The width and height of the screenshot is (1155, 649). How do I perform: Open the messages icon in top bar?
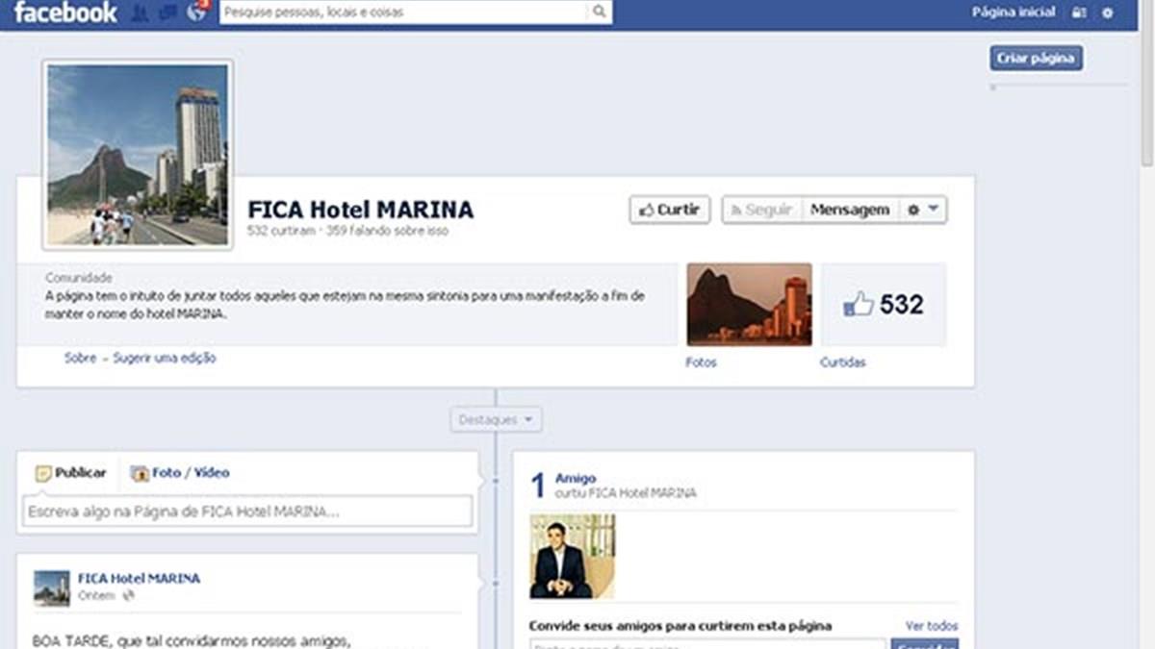[167, 13]
